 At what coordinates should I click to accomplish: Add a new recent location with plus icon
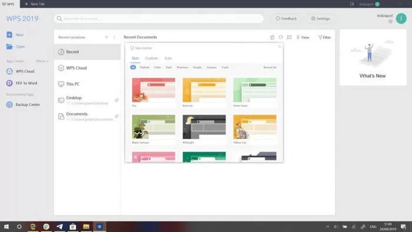coord(107,37)
